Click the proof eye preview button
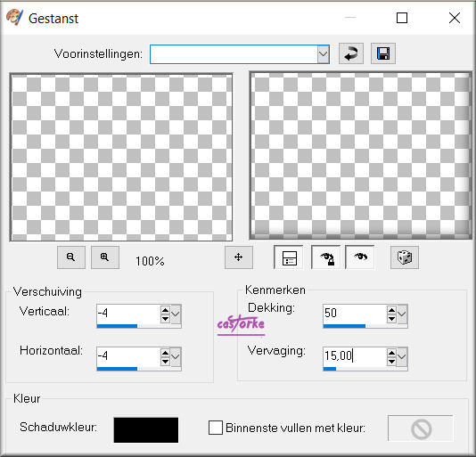 360,257
